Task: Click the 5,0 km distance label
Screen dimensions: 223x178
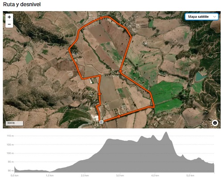Action: tap(190, 176)
